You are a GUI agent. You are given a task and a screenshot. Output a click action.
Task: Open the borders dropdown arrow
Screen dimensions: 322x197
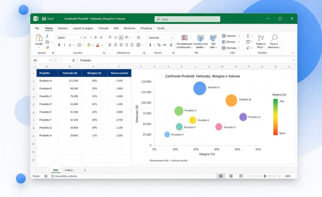[83, 45]
